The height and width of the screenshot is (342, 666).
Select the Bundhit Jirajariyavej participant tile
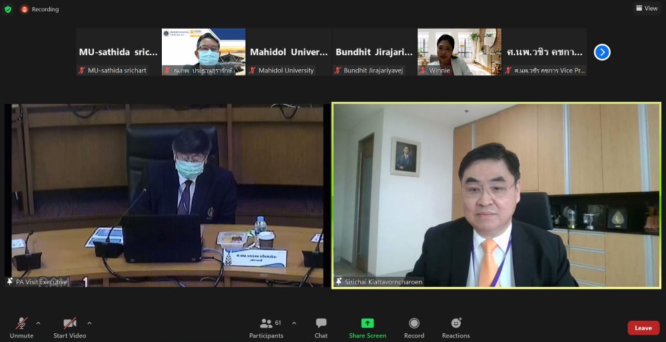click(x=374, y=52)
